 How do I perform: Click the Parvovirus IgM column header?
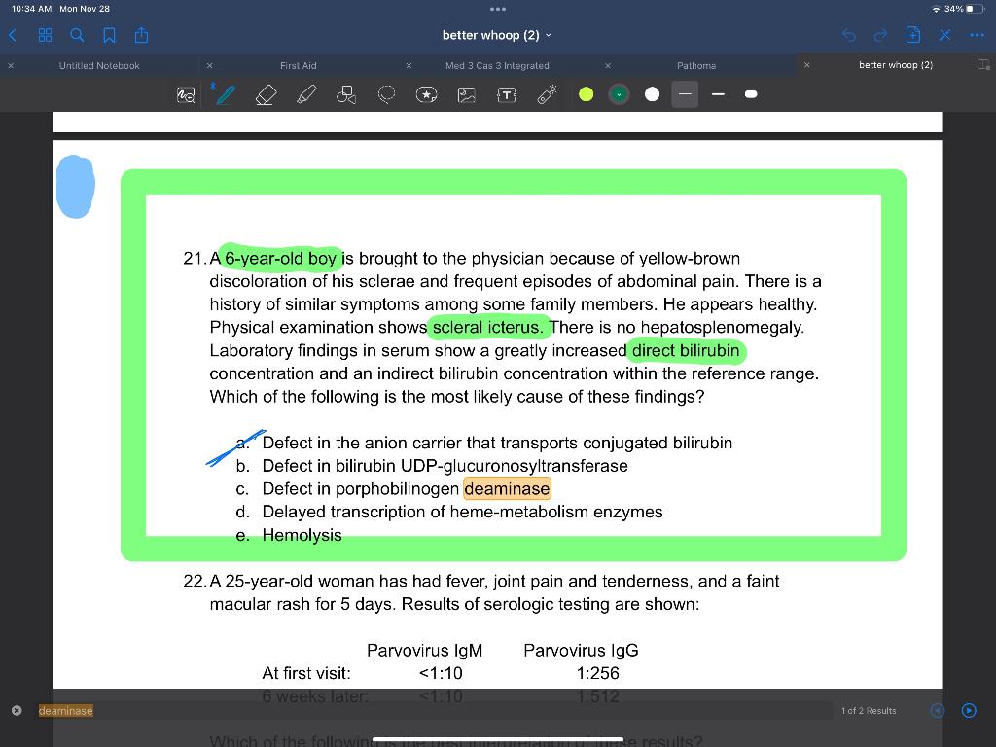click(424, 651)
